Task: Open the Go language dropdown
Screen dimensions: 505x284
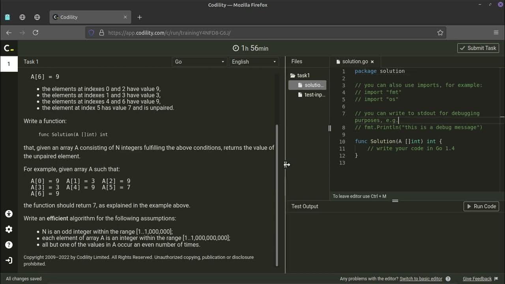Action: coord(199,62)
